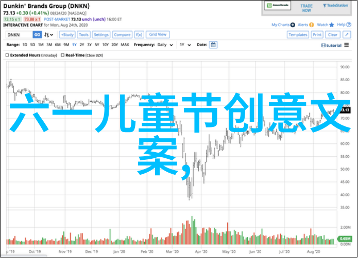The height and width of the screenshot is (258, 358).
Task: Open chart Settings
Action: click(x=101, y=35)
